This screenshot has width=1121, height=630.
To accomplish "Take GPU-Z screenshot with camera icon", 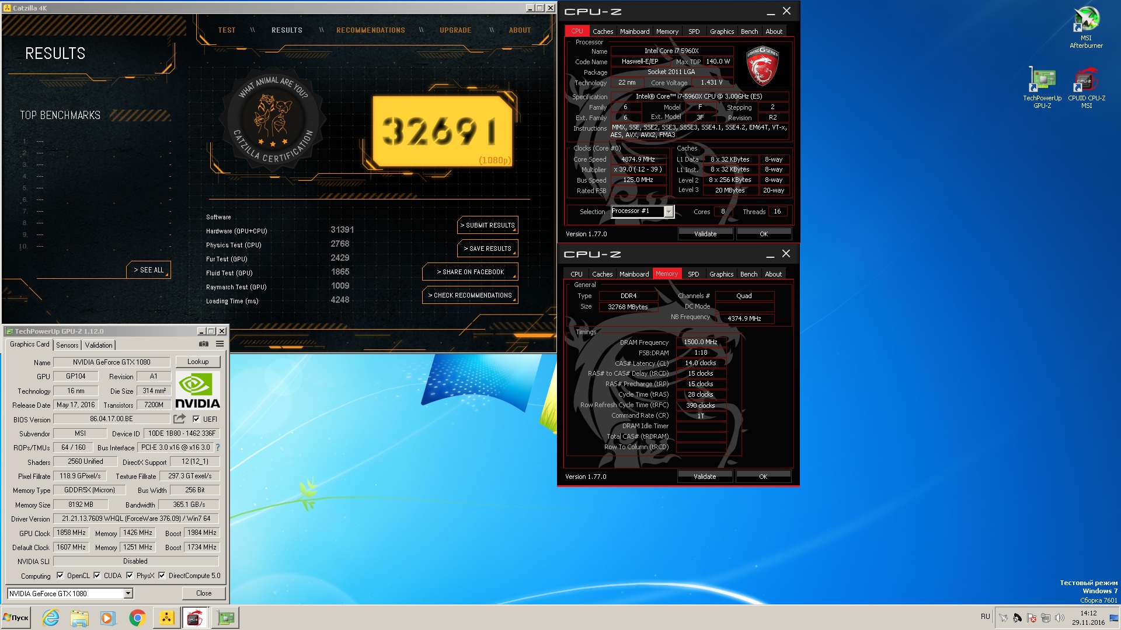I will tap(203, 344).
